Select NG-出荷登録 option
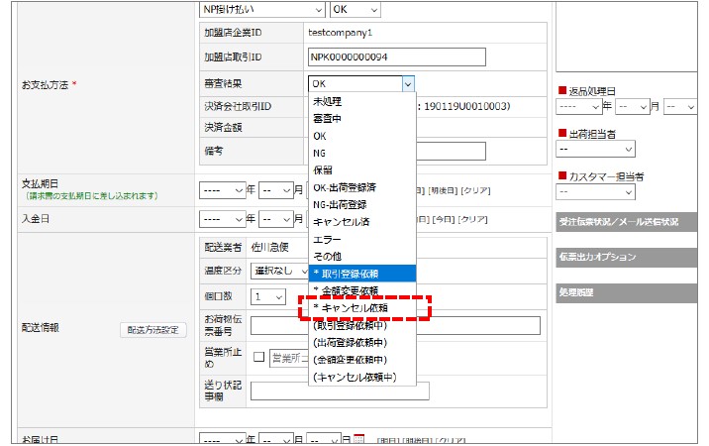This screenshot has height=446, width=709. [362, 204]
